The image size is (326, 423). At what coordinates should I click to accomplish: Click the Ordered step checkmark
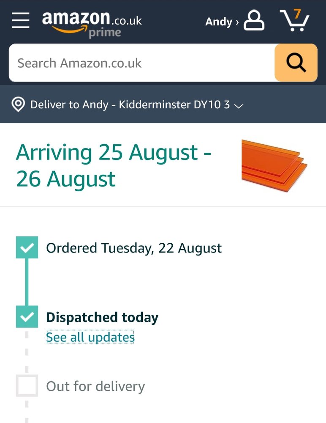pyautogui.click(x=27, y=247)
